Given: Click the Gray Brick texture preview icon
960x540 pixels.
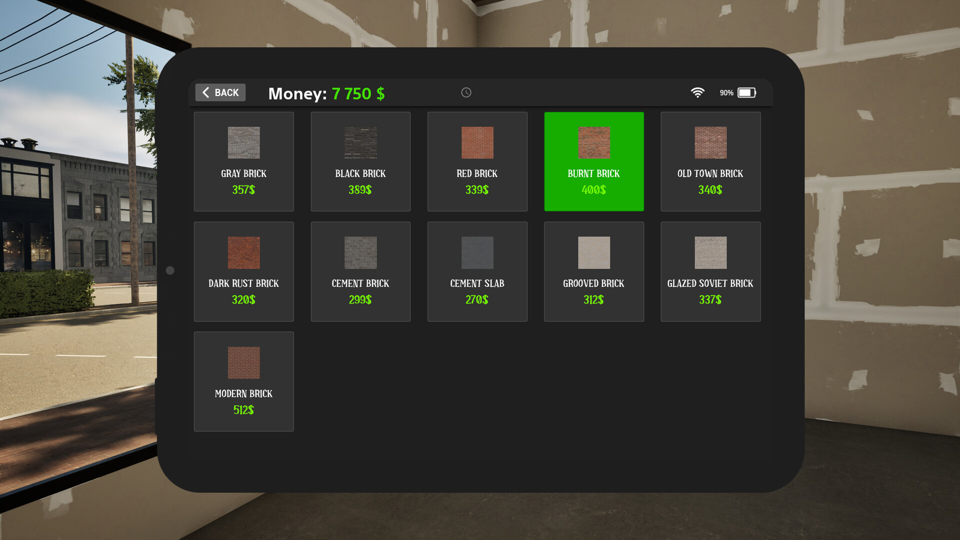Looking at the screenshot, I should tap(243, 142).
